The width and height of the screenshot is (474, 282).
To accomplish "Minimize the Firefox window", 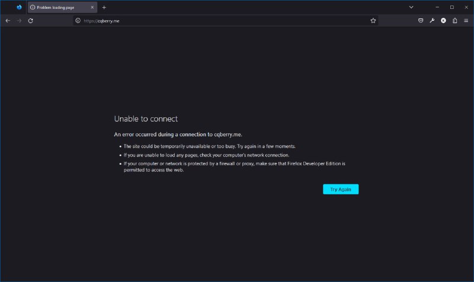I will click(437, 7).
